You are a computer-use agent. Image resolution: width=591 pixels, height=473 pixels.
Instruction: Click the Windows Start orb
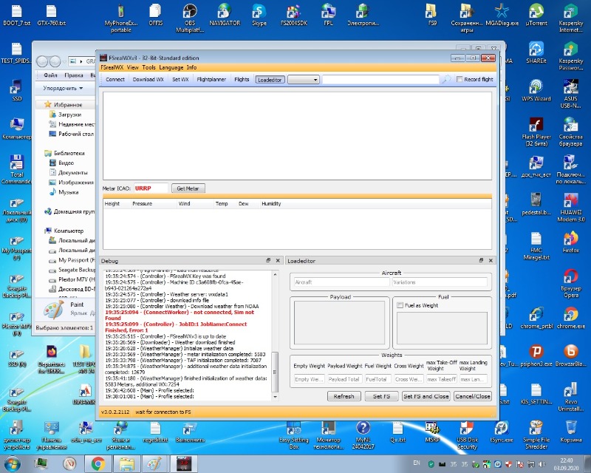point(12,463)
